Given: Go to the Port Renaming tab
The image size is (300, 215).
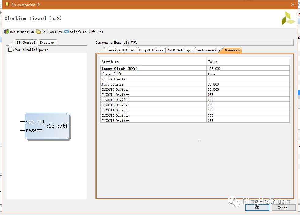Looking at the screenshot, I should (x=208, y=50).
